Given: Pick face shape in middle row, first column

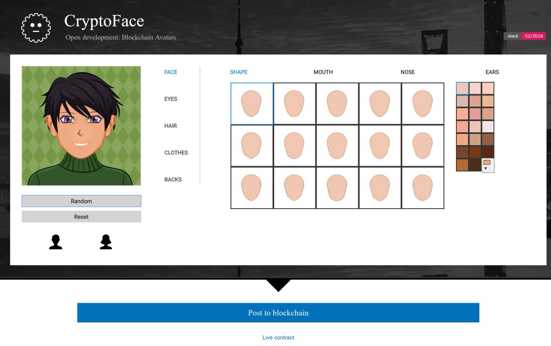Looking at the screenshot, I should (252, 146).
